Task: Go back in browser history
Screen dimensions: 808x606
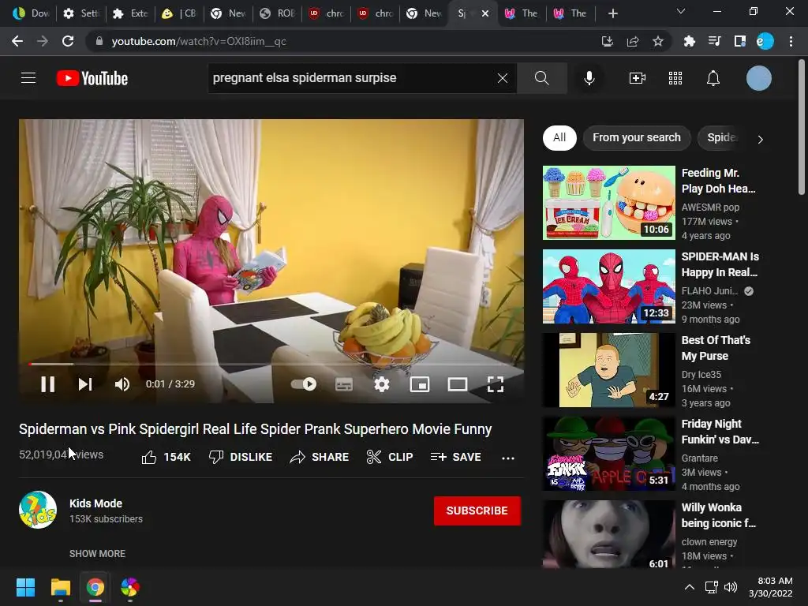Action: (17, 41)
